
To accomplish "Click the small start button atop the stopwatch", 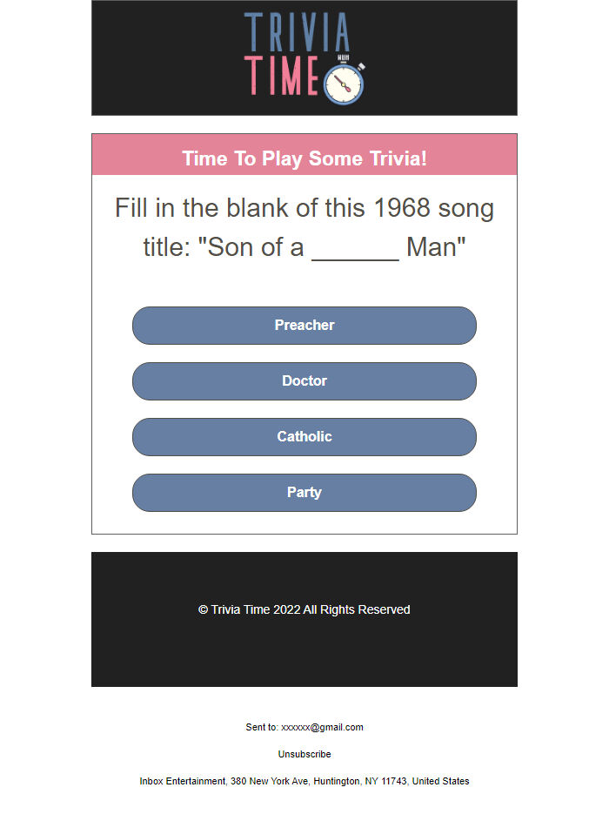I will tap(342, 57).
